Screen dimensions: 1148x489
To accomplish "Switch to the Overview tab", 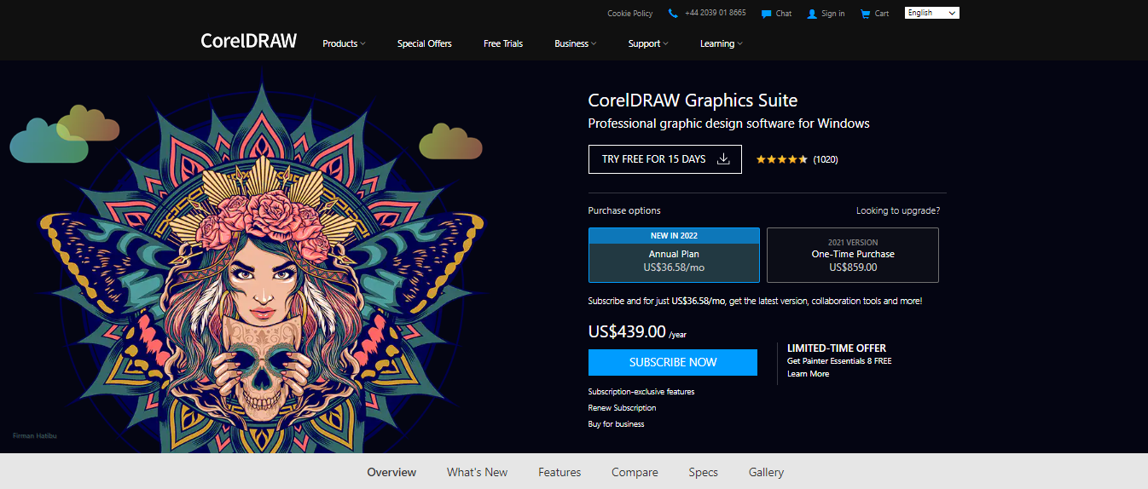I will (391, 472).
